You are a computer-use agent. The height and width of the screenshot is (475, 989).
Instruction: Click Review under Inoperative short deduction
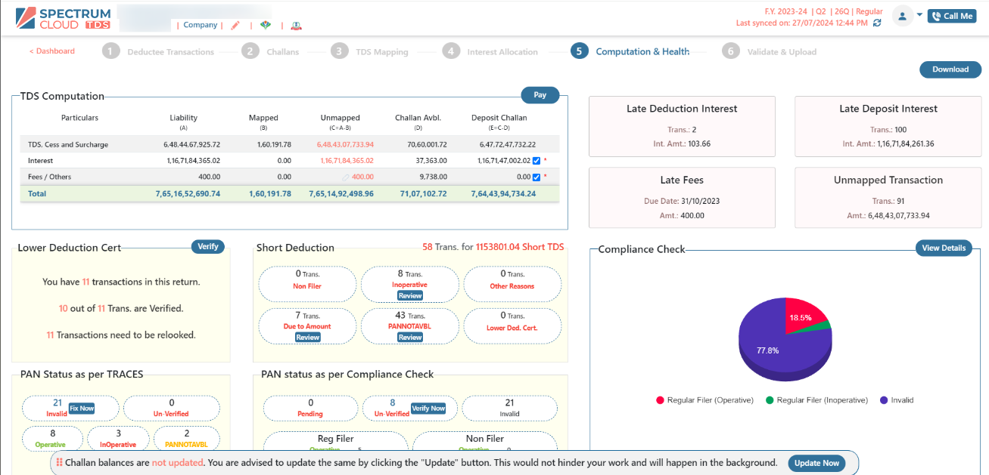pyautogui.click(x=410, y=296)
